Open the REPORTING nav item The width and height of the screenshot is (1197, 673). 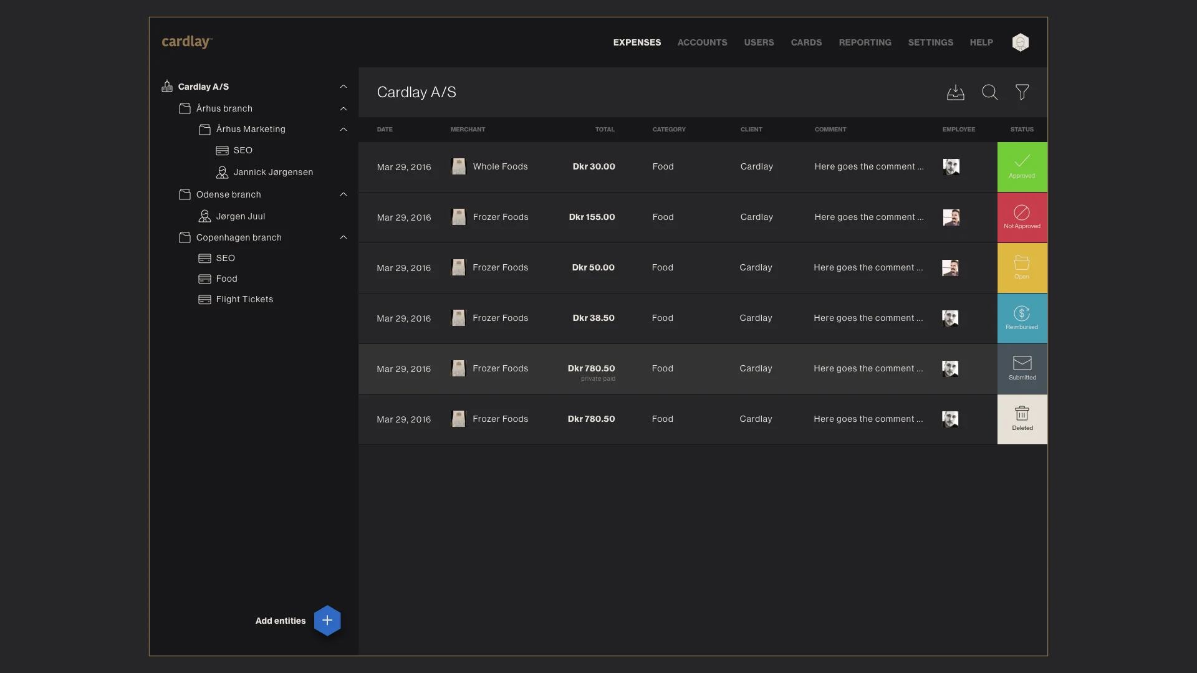865,42
